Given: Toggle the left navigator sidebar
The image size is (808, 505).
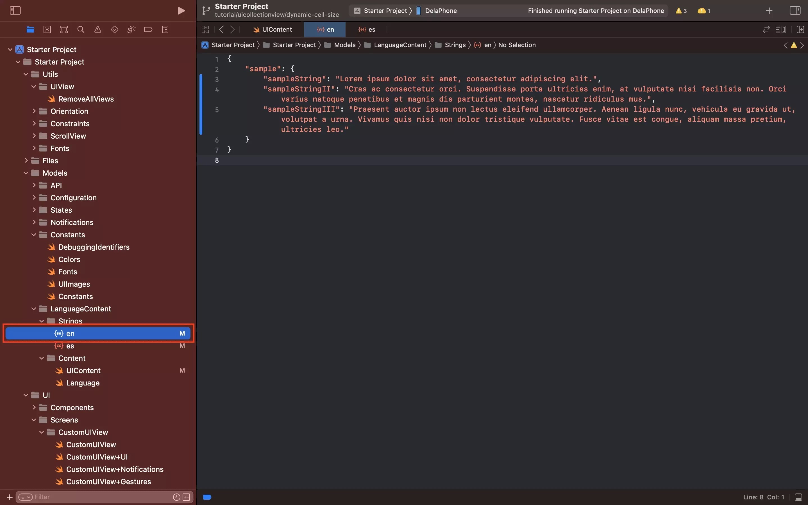Looking at the screenshot, I should coord(15,11).
